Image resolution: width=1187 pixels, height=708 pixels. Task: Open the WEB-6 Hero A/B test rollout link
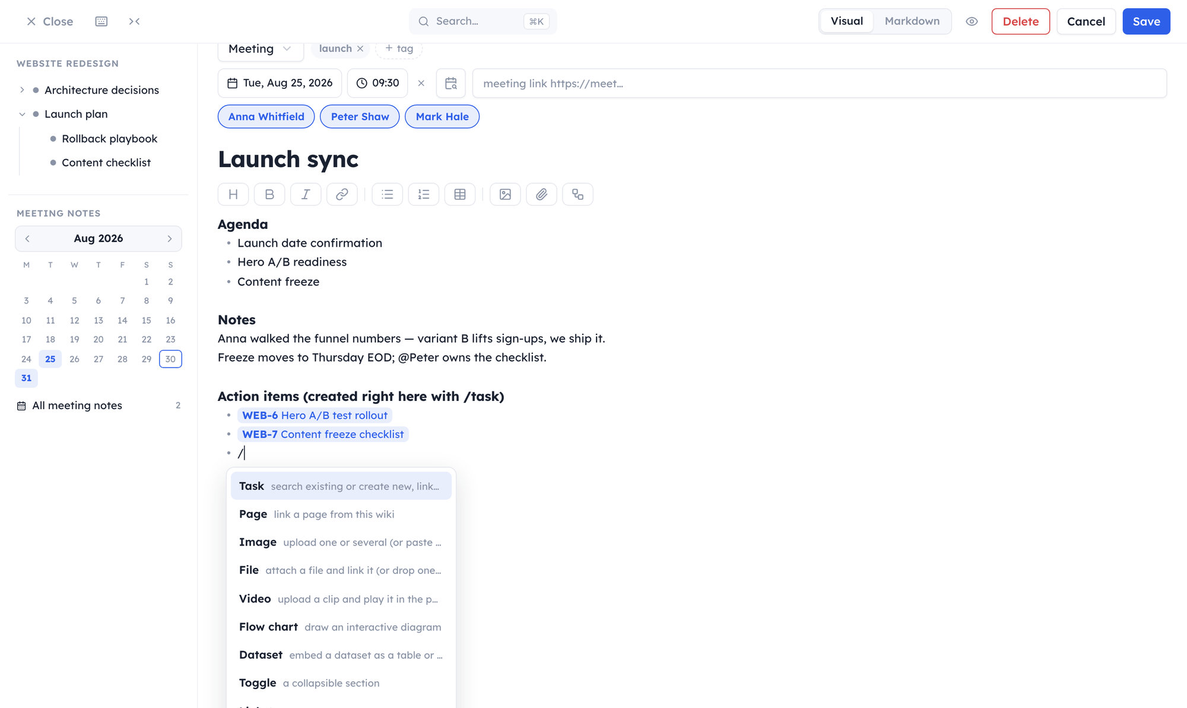pyautogui.click(x=315, y=416)
